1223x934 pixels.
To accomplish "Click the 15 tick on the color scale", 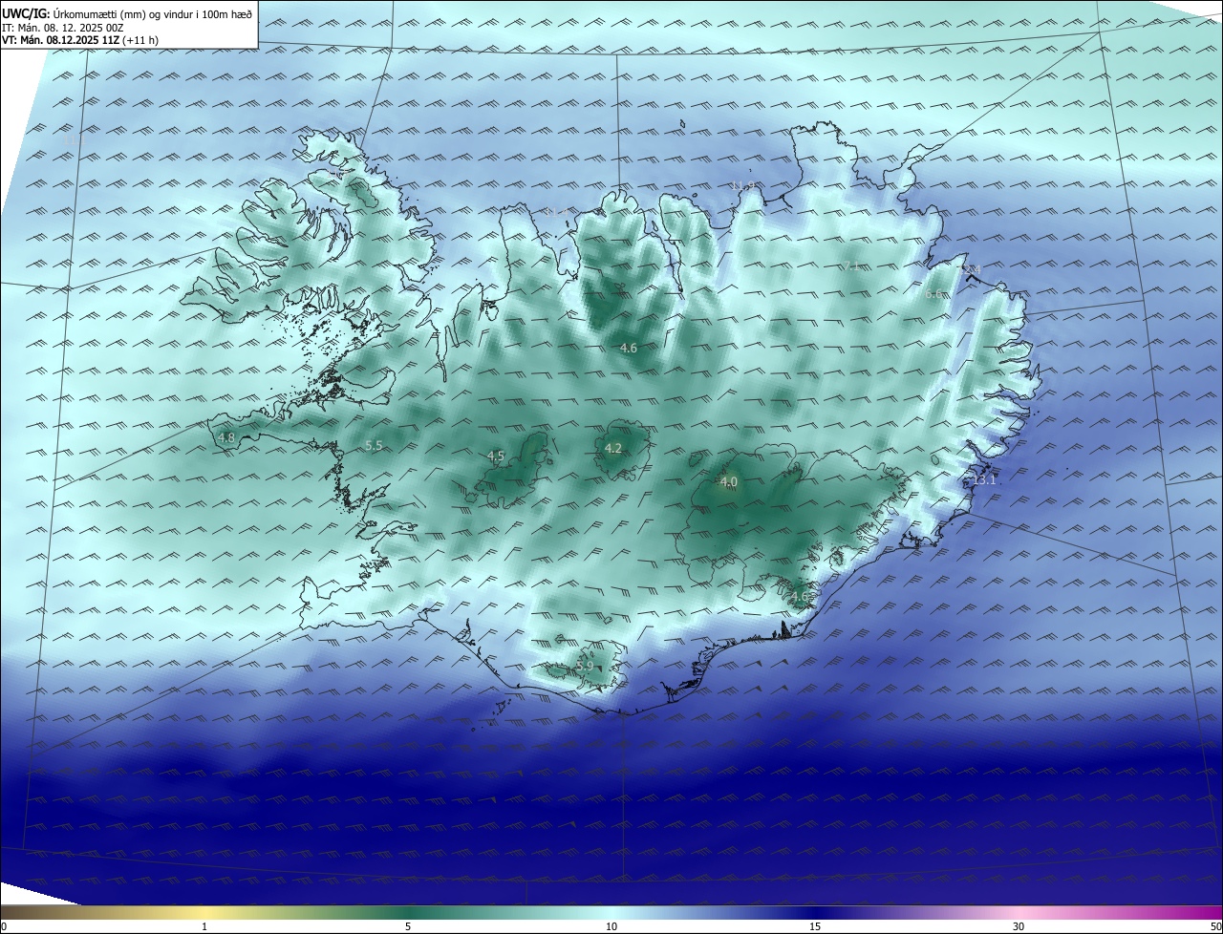I will [815, 927].
